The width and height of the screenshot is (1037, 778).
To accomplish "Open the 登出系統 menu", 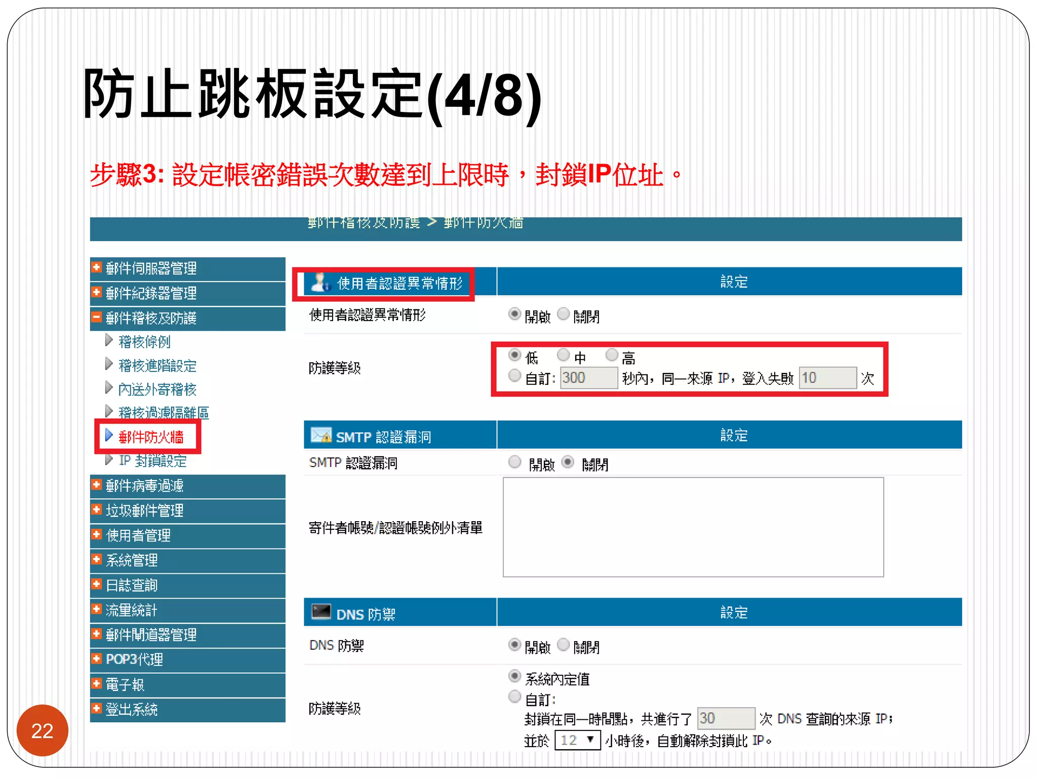I will tap(187, 710).
